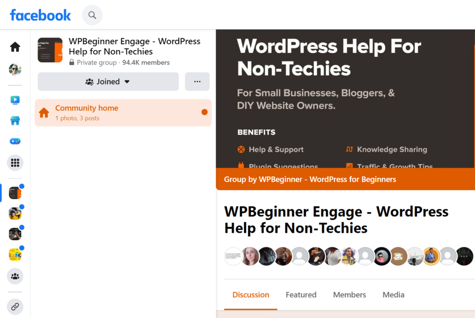Image resolution: width=475 pixels, height=318 pixels.
Task: Go to Home in the sidebar
Action: [15, 47]
